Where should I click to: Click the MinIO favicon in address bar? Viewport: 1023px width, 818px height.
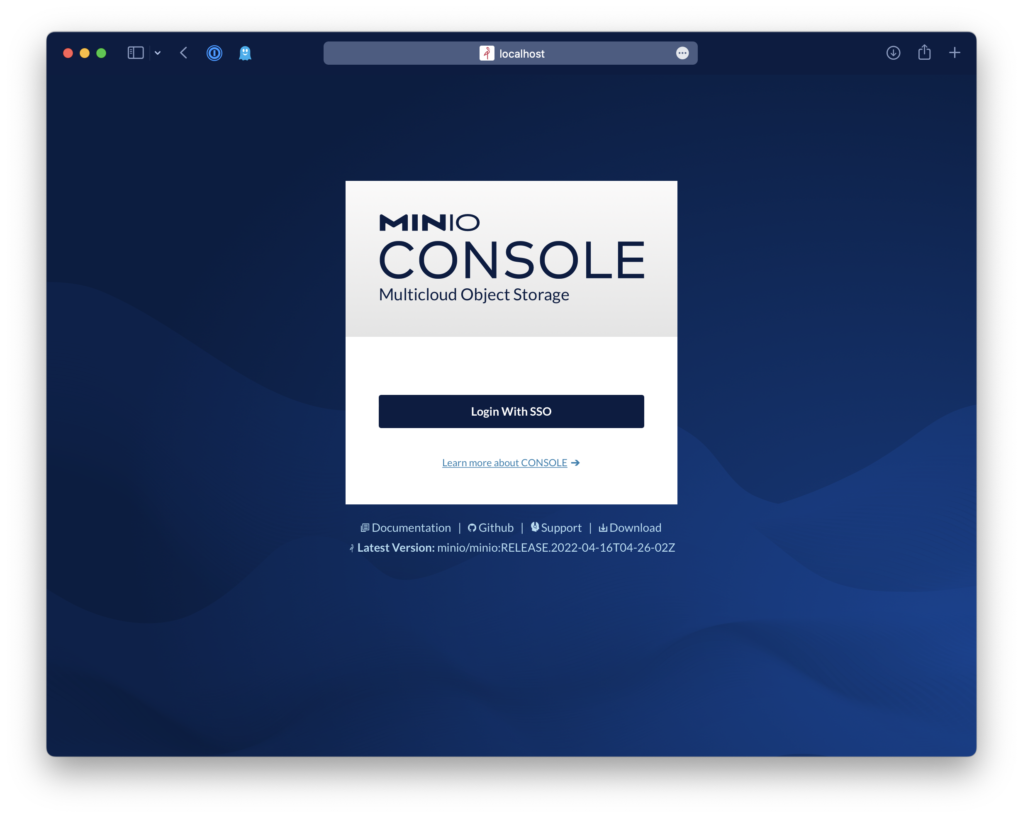(486, 53)
